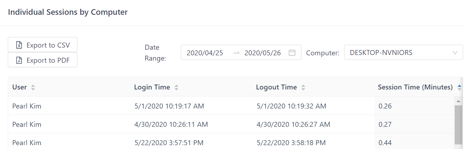Click Export to PDF button

click(x=42, y=60)
